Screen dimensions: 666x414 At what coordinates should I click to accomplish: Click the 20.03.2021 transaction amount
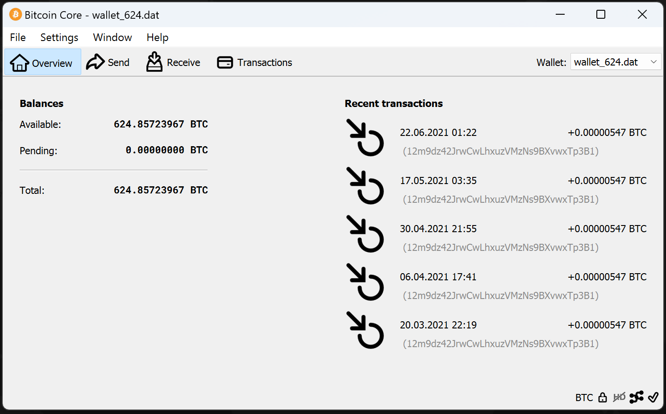[x=607, y=325]
